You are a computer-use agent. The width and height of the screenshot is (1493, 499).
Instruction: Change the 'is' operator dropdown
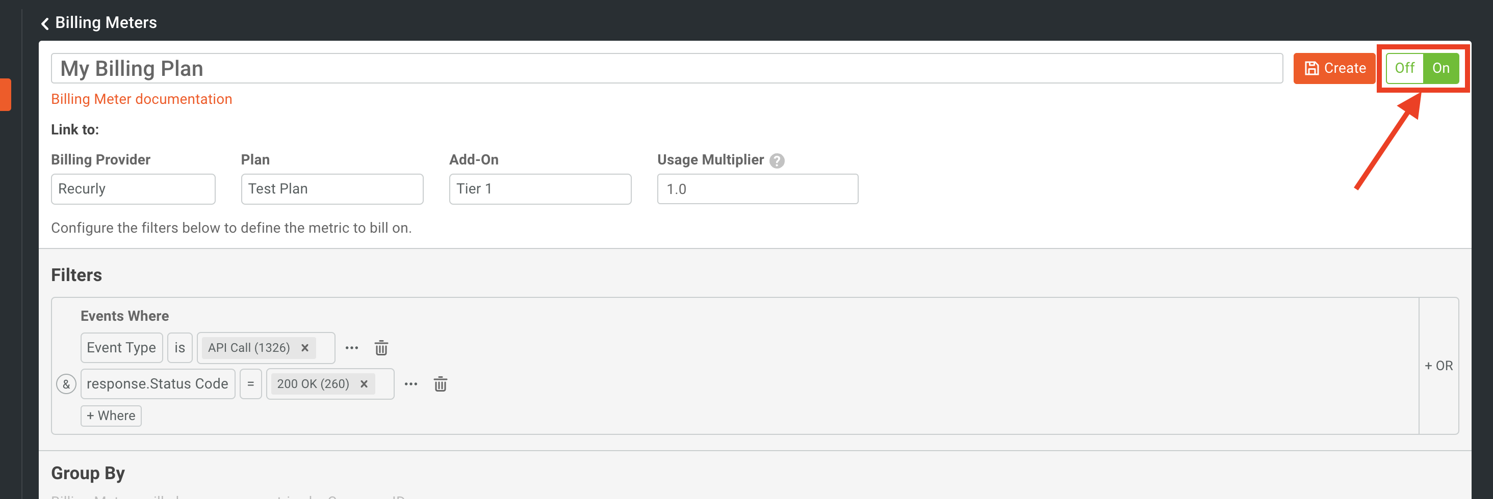click(x=179, y=348)
